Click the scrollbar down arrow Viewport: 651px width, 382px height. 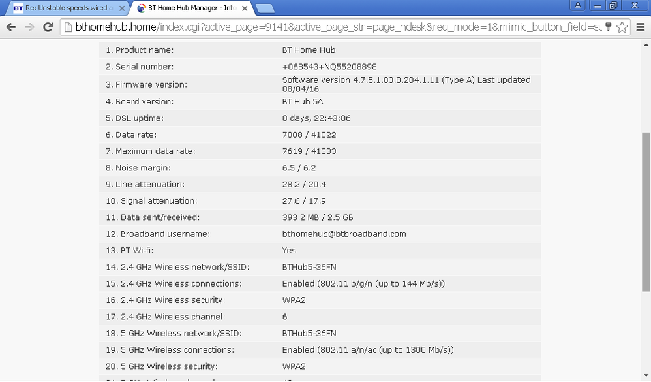[646, 375]
